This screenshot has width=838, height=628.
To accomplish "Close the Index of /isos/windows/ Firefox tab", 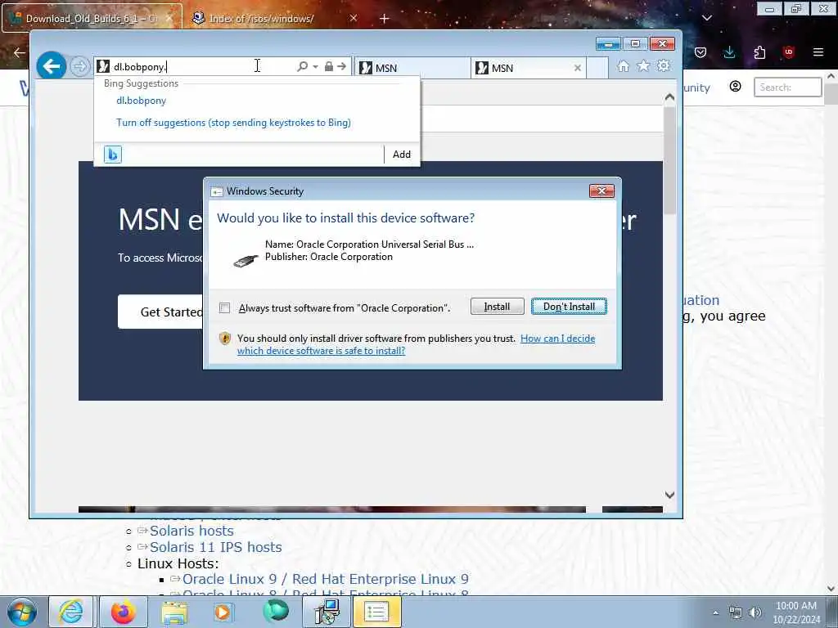I will point(354,18).
